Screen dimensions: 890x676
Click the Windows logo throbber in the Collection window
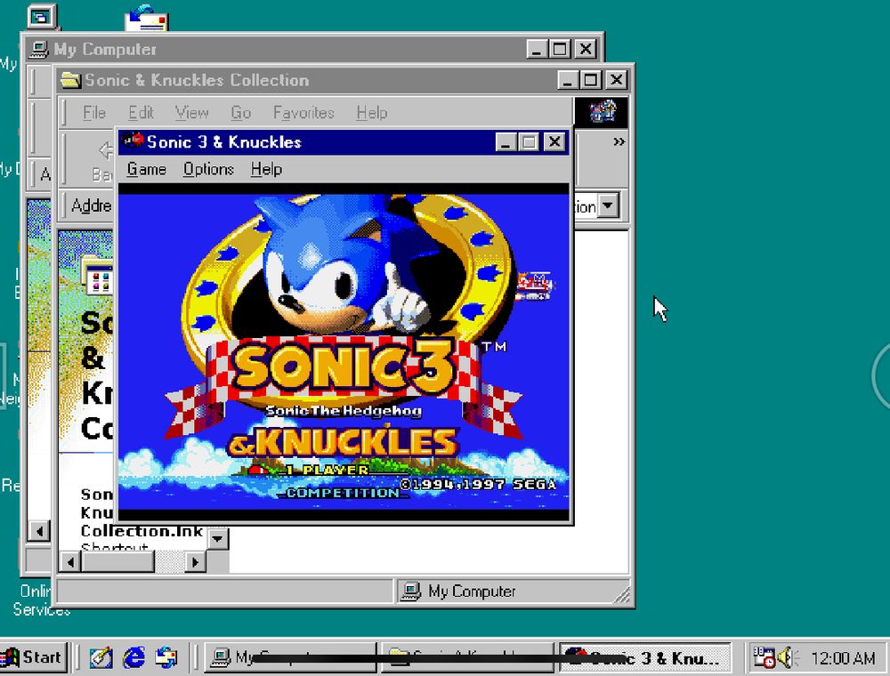point(602,111)
